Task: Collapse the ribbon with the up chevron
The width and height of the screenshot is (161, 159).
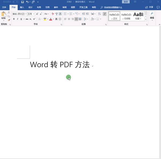Action: click(x=159, y=24)
